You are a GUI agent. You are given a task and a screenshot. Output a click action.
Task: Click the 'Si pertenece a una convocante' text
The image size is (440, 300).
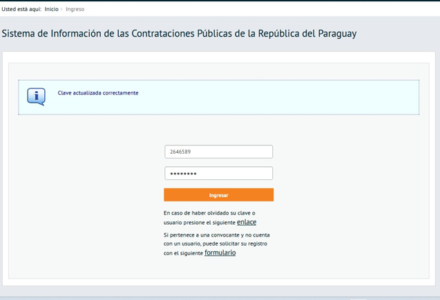point(217,244)
